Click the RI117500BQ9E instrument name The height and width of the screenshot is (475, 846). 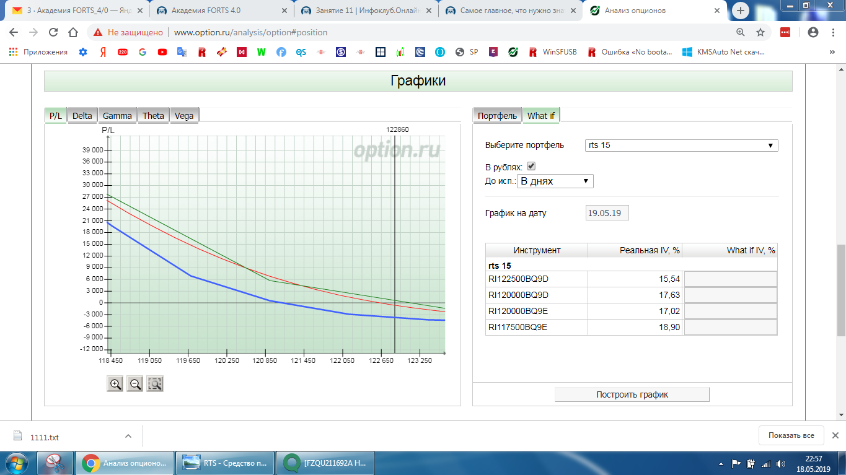pos(518,328)
